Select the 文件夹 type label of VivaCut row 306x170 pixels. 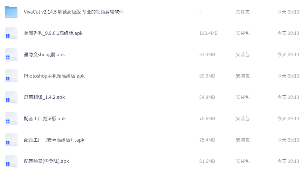pyautogui.click(x=242, y=12)
